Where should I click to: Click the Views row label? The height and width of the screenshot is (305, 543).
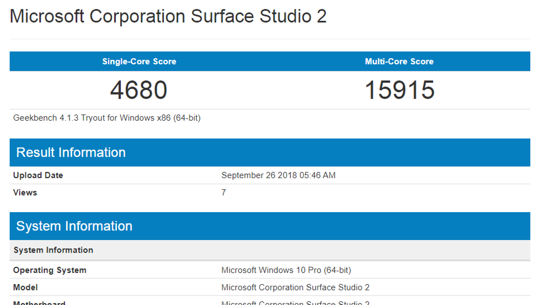(x=25, y=192)
